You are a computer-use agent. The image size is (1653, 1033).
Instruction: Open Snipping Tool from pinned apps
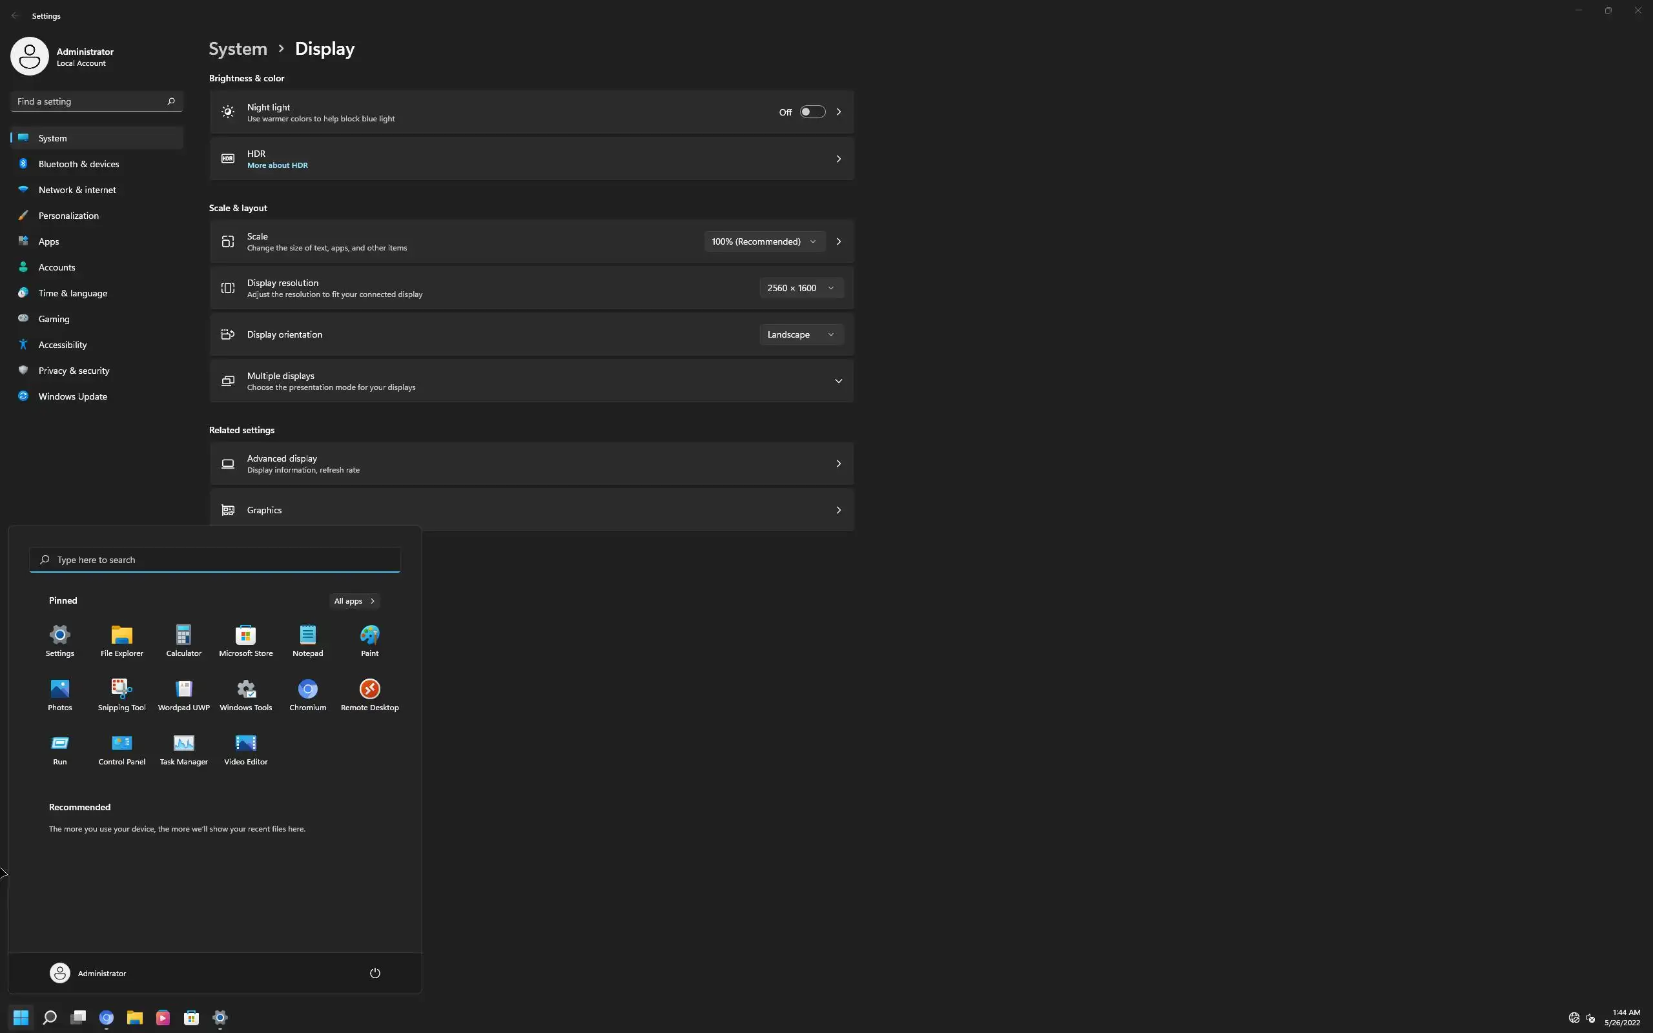[x=121, y=694]
